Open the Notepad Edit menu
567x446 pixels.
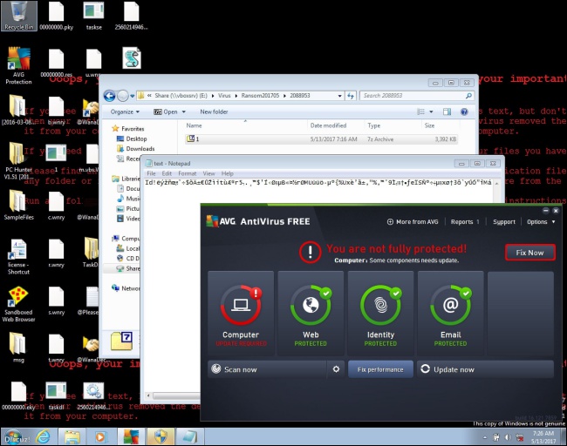pos(167,173)
